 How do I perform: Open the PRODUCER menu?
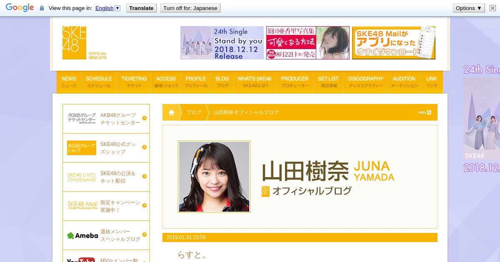[295, 82]
